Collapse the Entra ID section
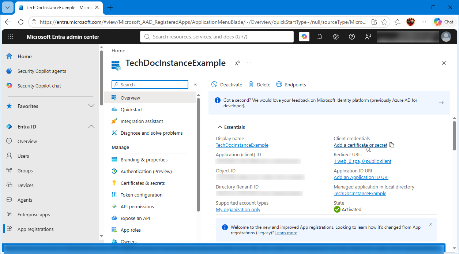 point(91,127)
